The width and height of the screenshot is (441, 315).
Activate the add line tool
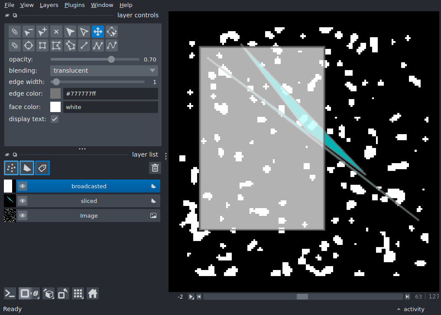(84, 45)
